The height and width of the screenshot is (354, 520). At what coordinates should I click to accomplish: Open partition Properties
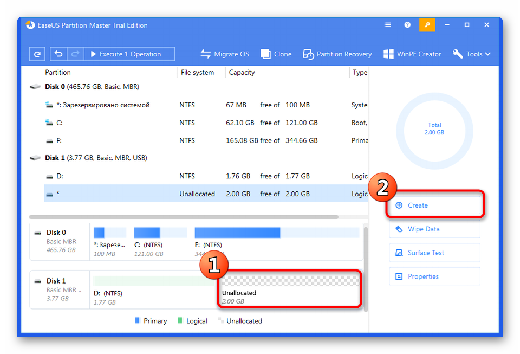coord(434,276)
